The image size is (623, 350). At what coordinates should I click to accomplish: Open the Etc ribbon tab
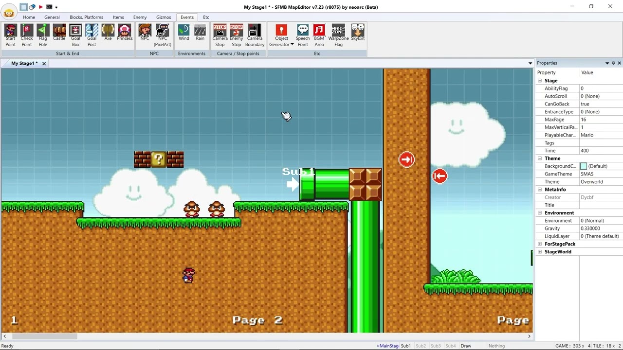click(206, 17)
